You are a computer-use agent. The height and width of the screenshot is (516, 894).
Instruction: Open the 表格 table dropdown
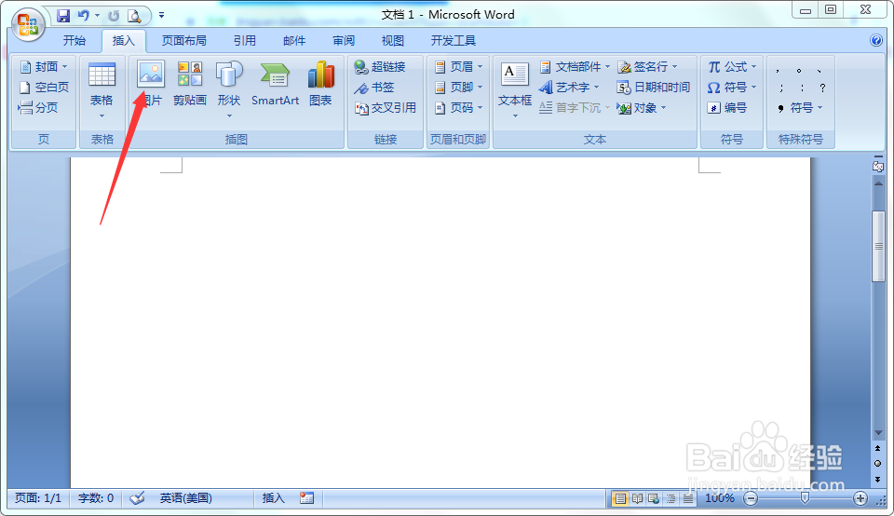click(x=102, y=88)
